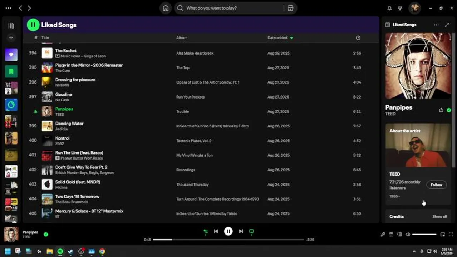Open the three-dot app menu
The height and width of the screenshot is (257, 457).
click(8, 8)
